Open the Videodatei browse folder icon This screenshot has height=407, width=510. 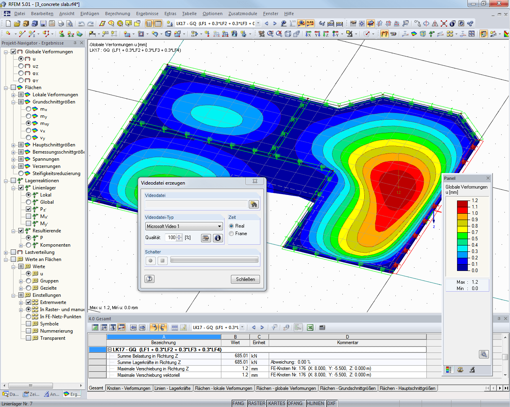pyautogui.click(x=254, y=204)
